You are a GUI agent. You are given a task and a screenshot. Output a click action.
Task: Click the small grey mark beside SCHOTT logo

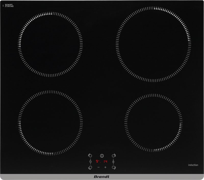(x=3, y=5)
